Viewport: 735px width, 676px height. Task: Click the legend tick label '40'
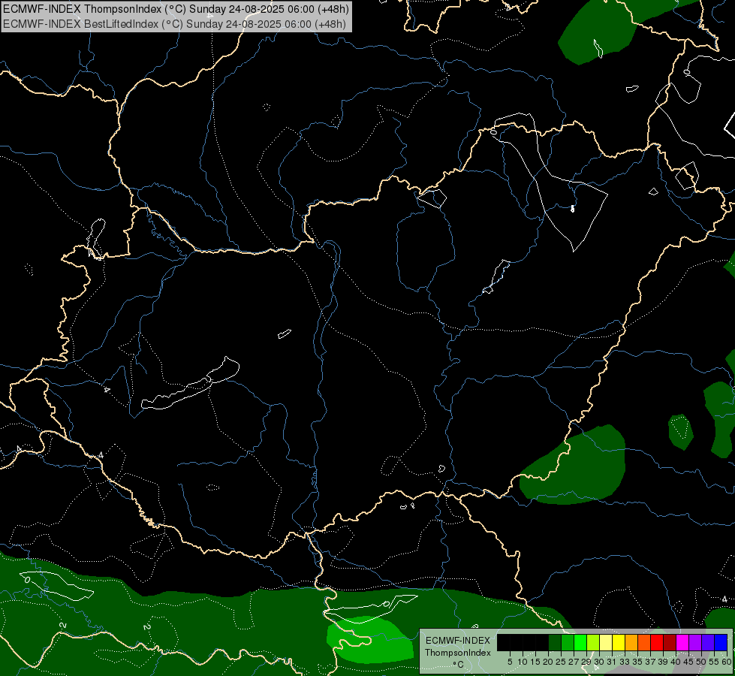pyautogui.click(x=676, y=662)
